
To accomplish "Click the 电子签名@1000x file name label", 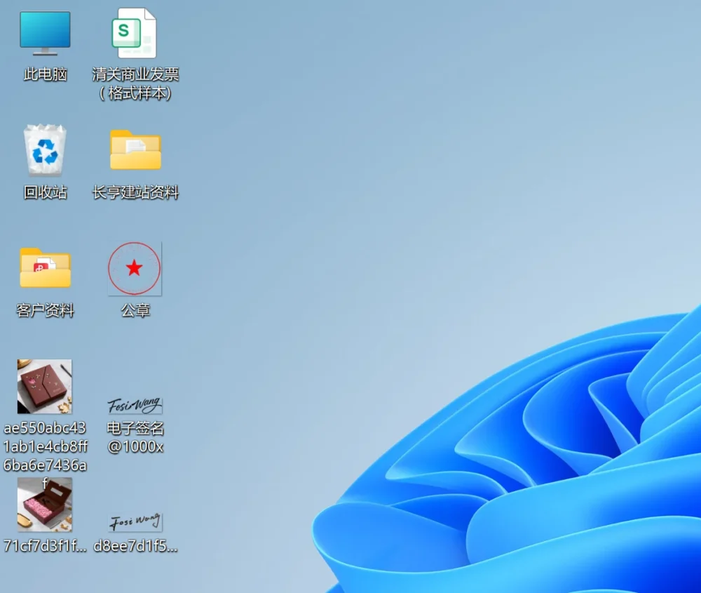I will pyautogui.click(x=135, y=437).
